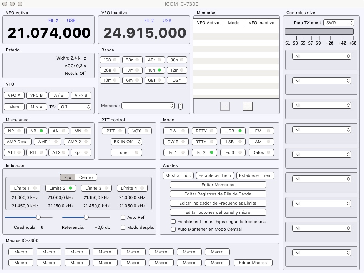
Task: Select CW mode
Action: coord(176,131)
